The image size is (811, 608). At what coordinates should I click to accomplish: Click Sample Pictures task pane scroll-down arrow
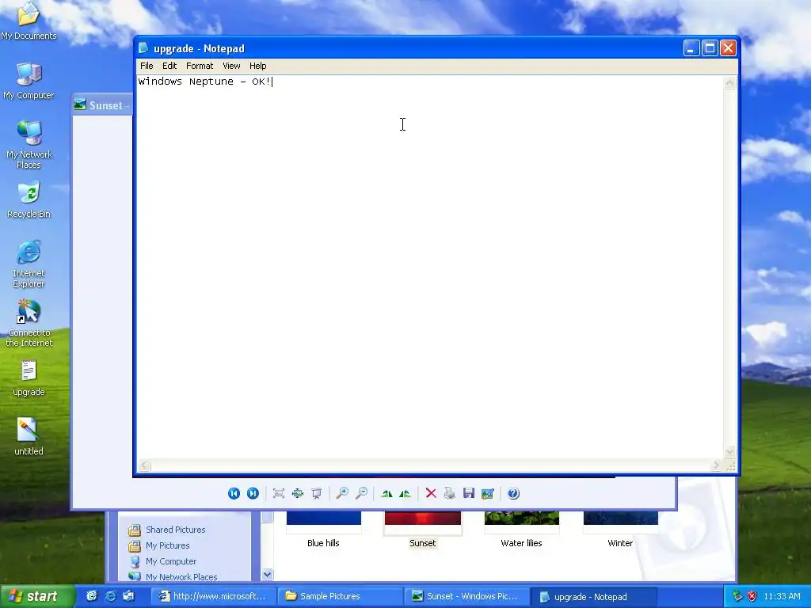pos(267,574)
